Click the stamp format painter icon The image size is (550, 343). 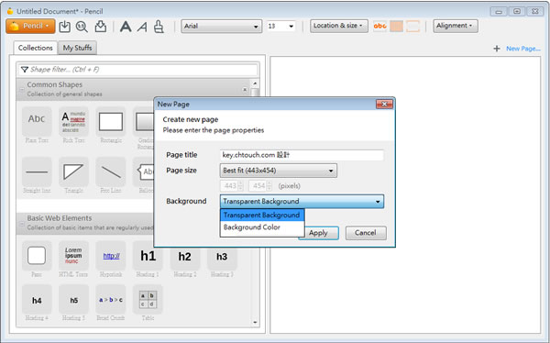click(159, 27)
